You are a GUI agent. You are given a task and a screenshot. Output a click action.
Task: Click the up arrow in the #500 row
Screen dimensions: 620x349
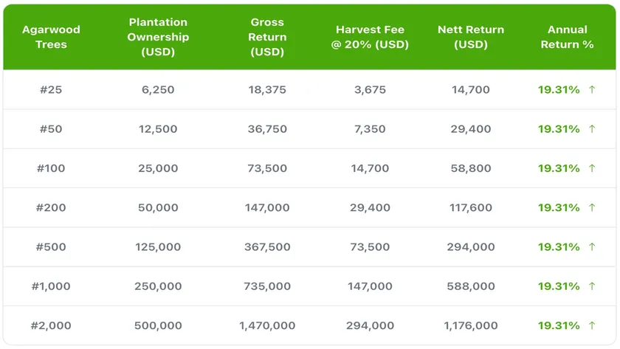coord(592,247)
